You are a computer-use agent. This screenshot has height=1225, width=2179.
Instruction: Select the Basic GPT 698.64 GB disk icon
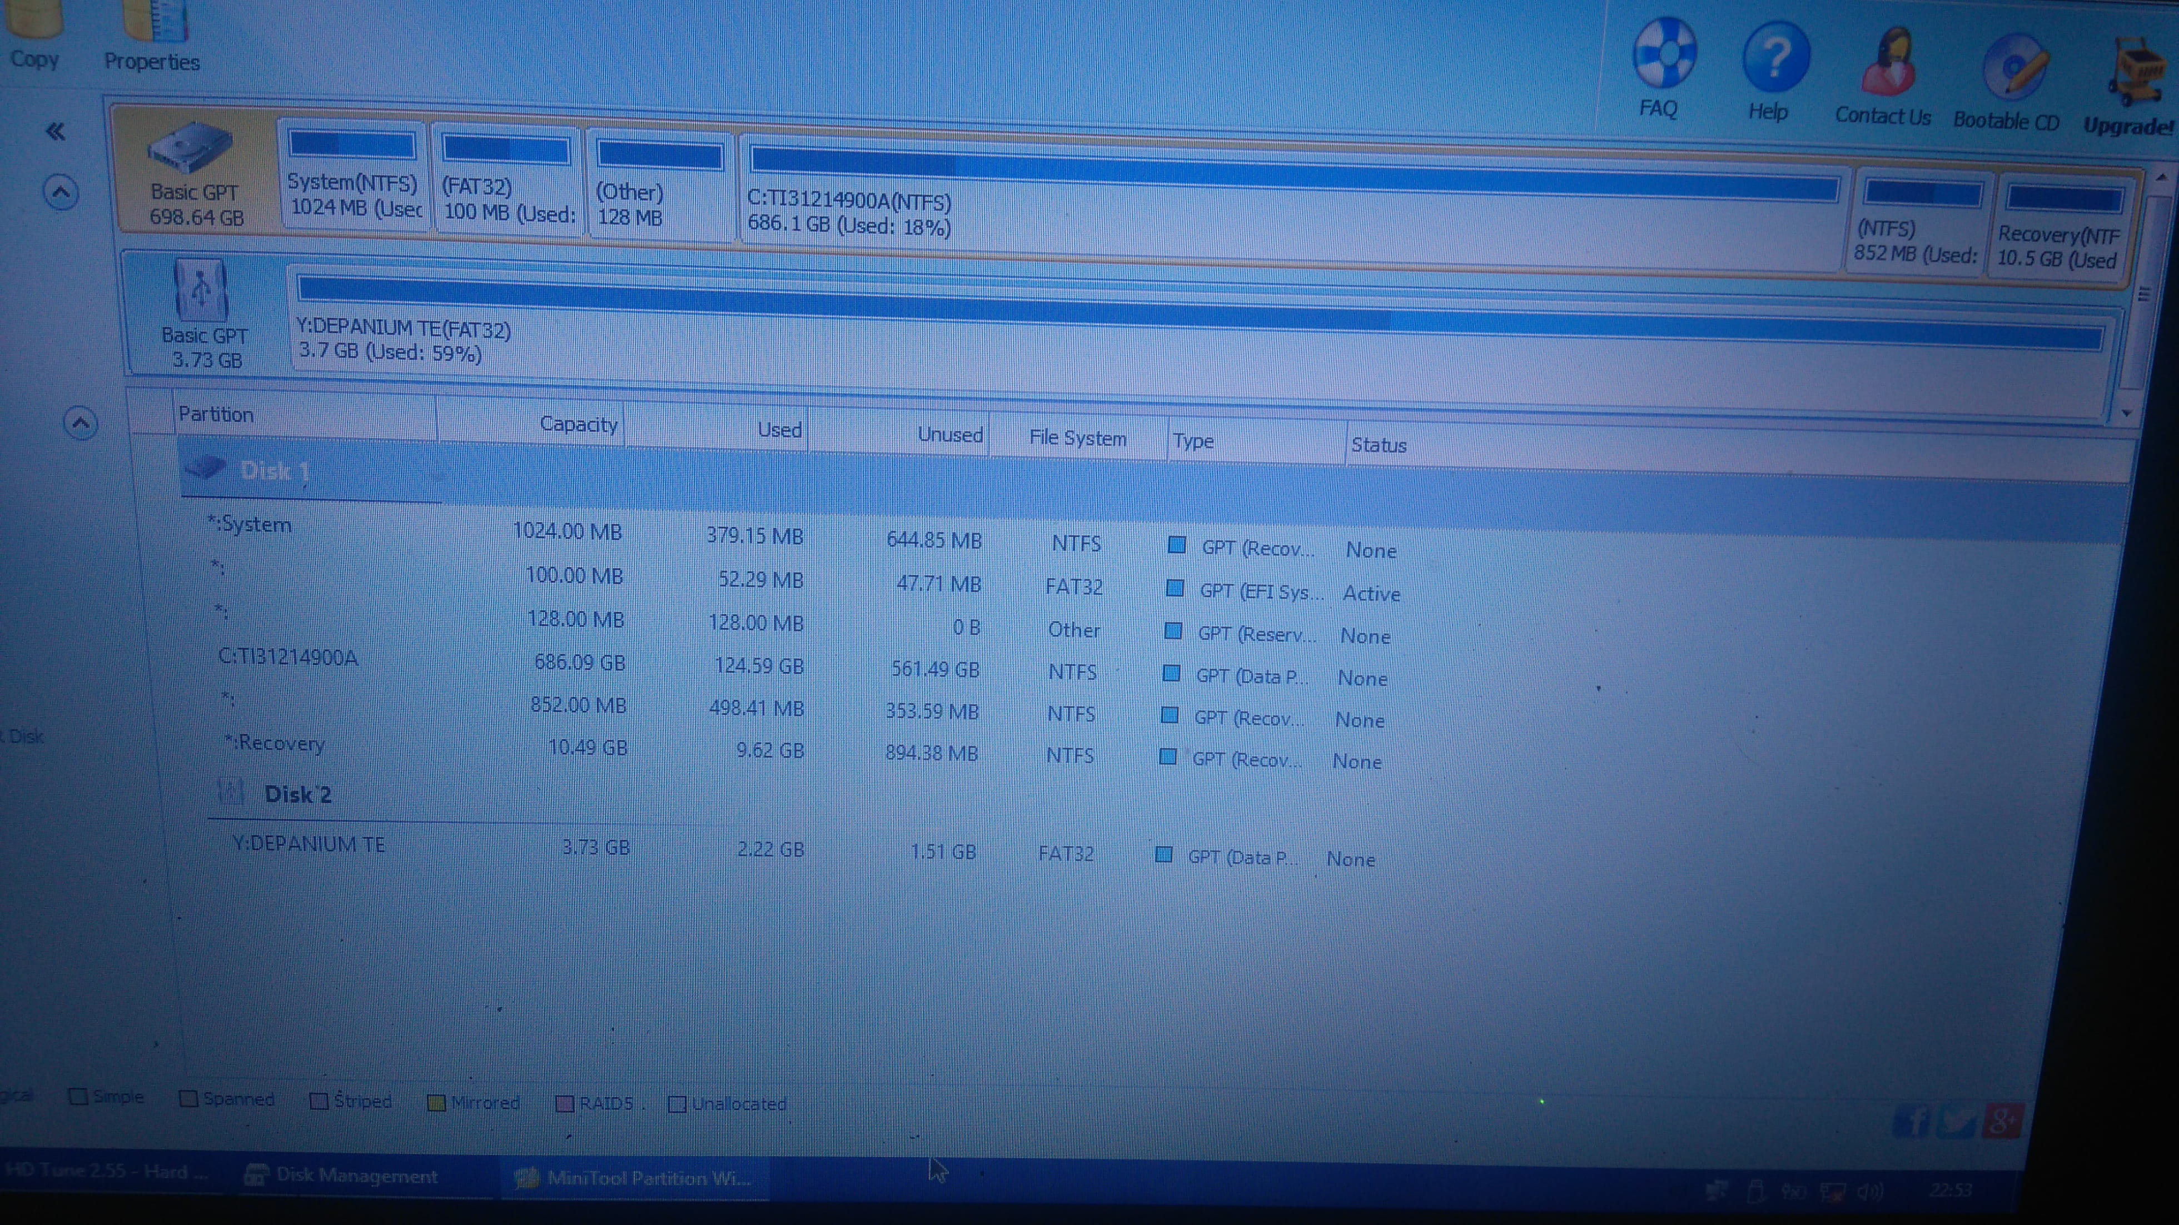coord(190,147)
